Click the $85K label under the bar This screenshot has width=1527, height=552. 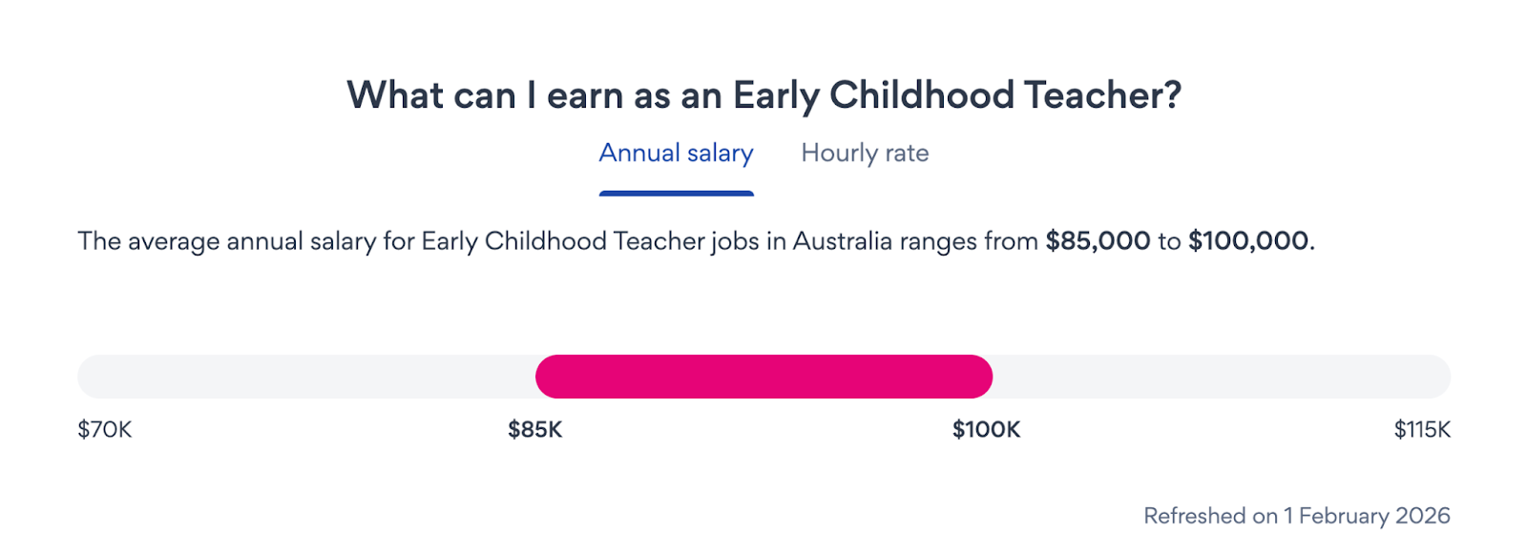[534, 430]
